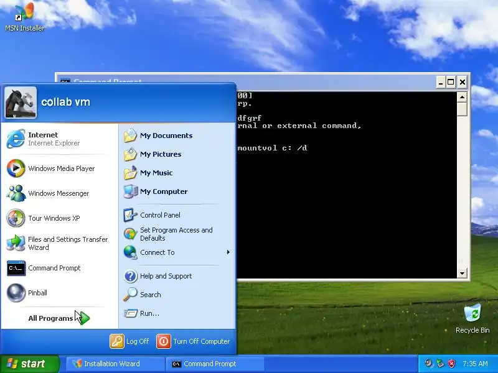The image size is (498, 373).
Task: Open Internet Explorer from the Start menu
Action: point(59,139)
